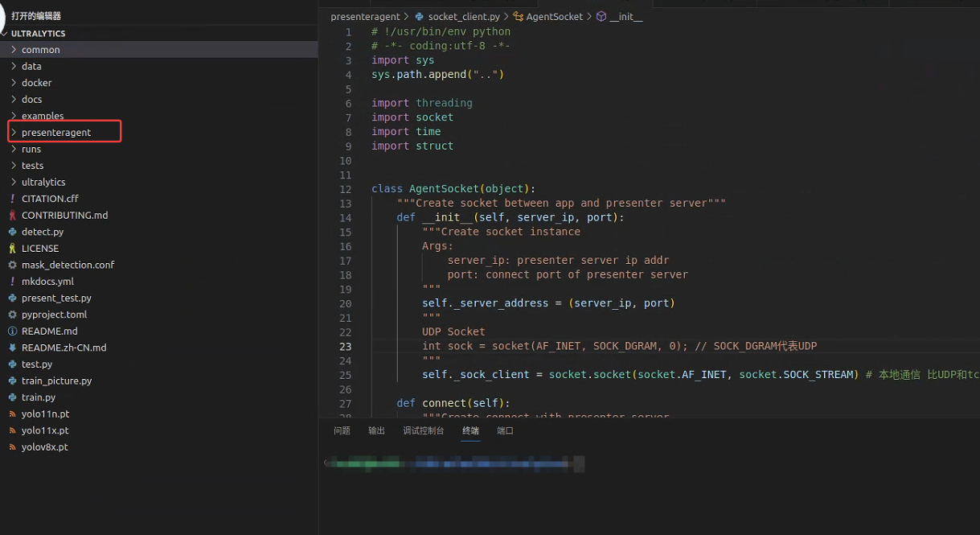The width and height of the screenshot is (980, 535).
Task: Expand the examples folder chevron
Action: 13,116
